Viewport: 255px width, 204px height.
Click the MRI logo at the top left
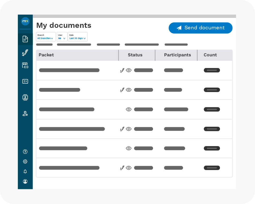pyautogui.click(x=25, y=21)
